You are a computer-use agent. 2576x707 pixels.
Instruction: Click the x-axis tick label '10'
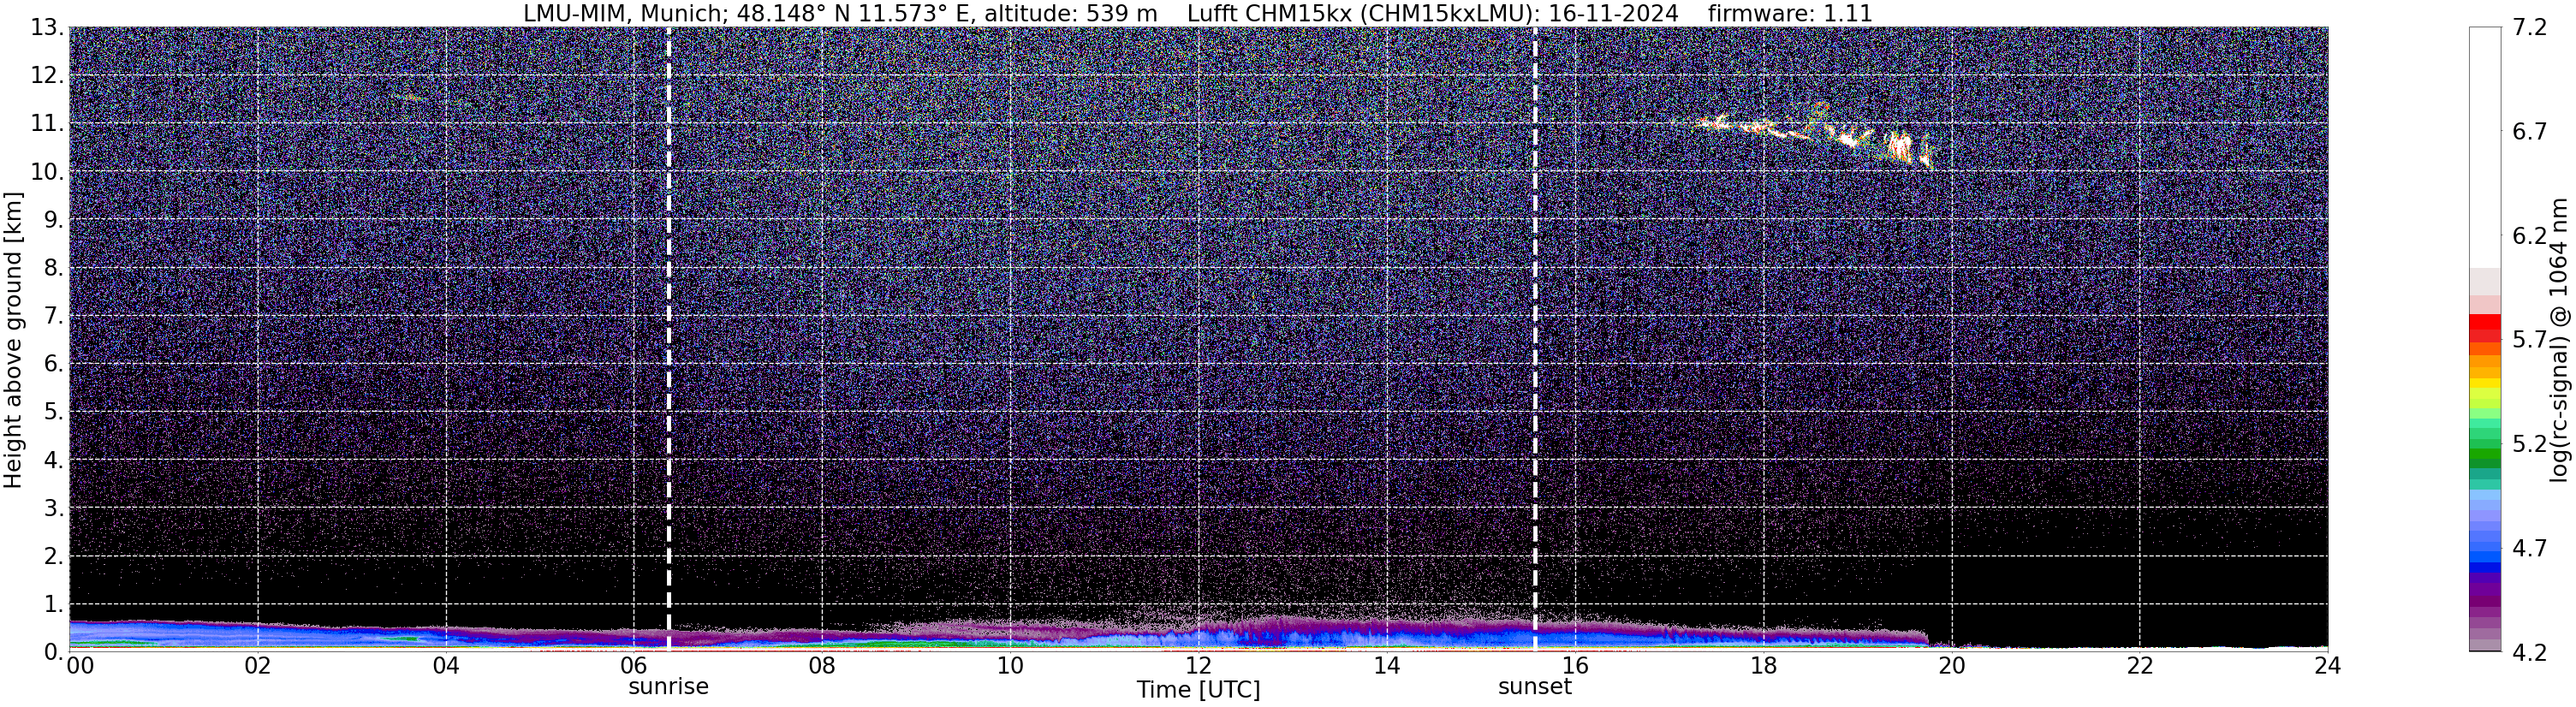(1010, 666)
